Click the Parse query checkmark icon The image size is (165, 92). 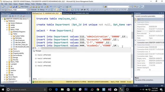click(x=49, y=10)
